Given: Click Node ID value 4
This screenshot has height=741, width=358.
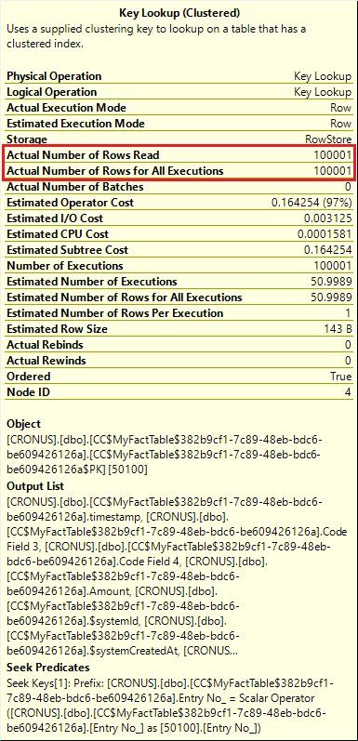Looking at the screenshot, I should tap(348, 392).
